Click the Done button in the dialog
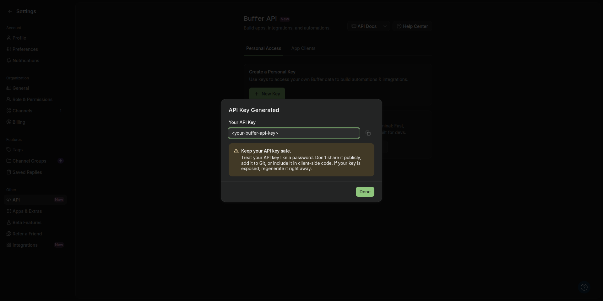 (365, 192)
